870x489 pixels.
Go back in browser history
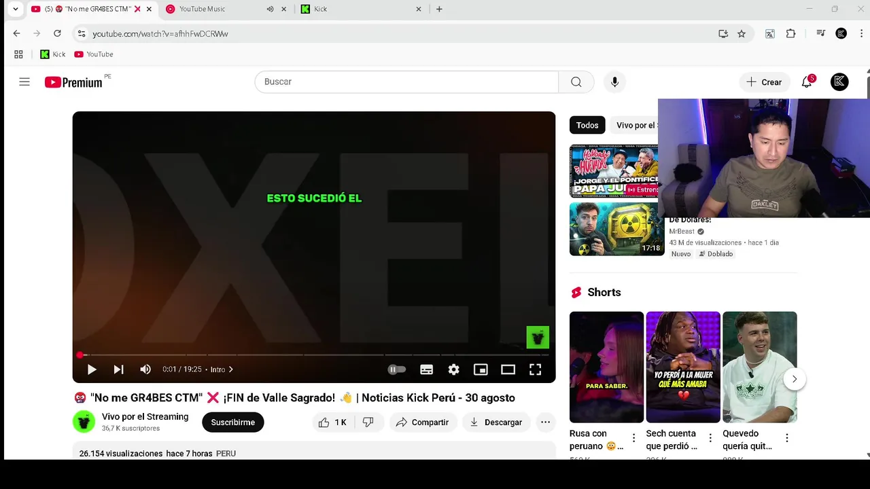(17, 33)
